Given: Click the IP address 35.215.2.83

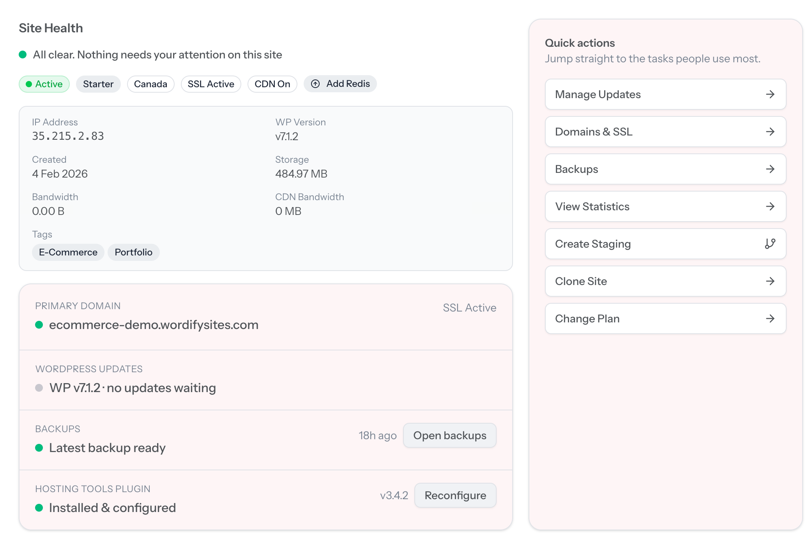Looking at the screenshot, I should click(x=68, y=136).
